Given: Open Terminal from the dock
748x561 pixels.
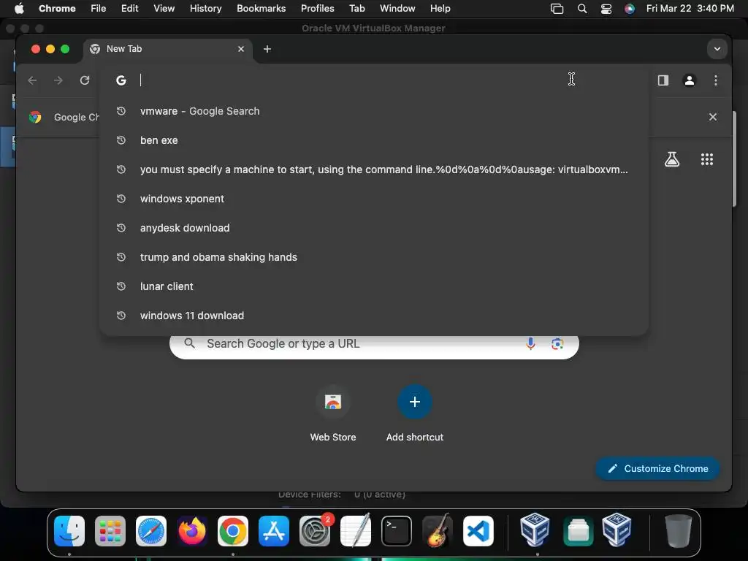Looking at the screenshot, I should [397, 531].
